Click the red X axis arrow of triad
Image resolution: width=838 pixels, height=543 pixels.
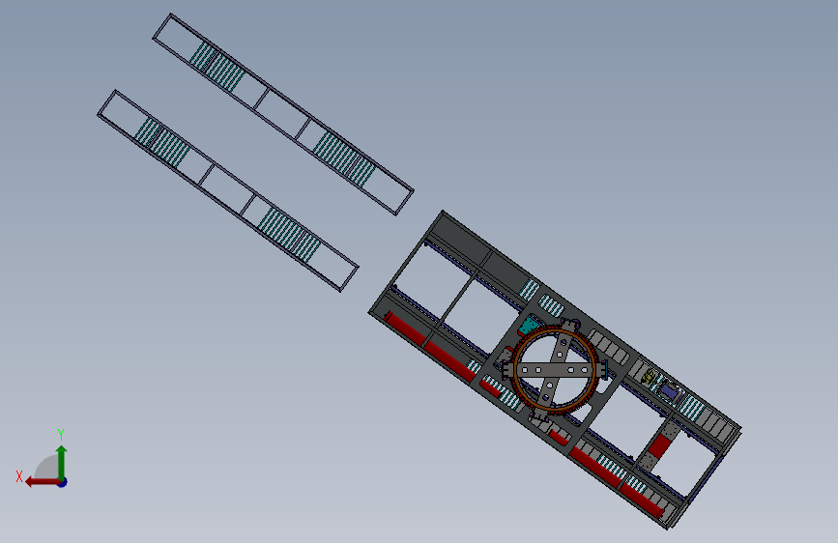[42, 482]
